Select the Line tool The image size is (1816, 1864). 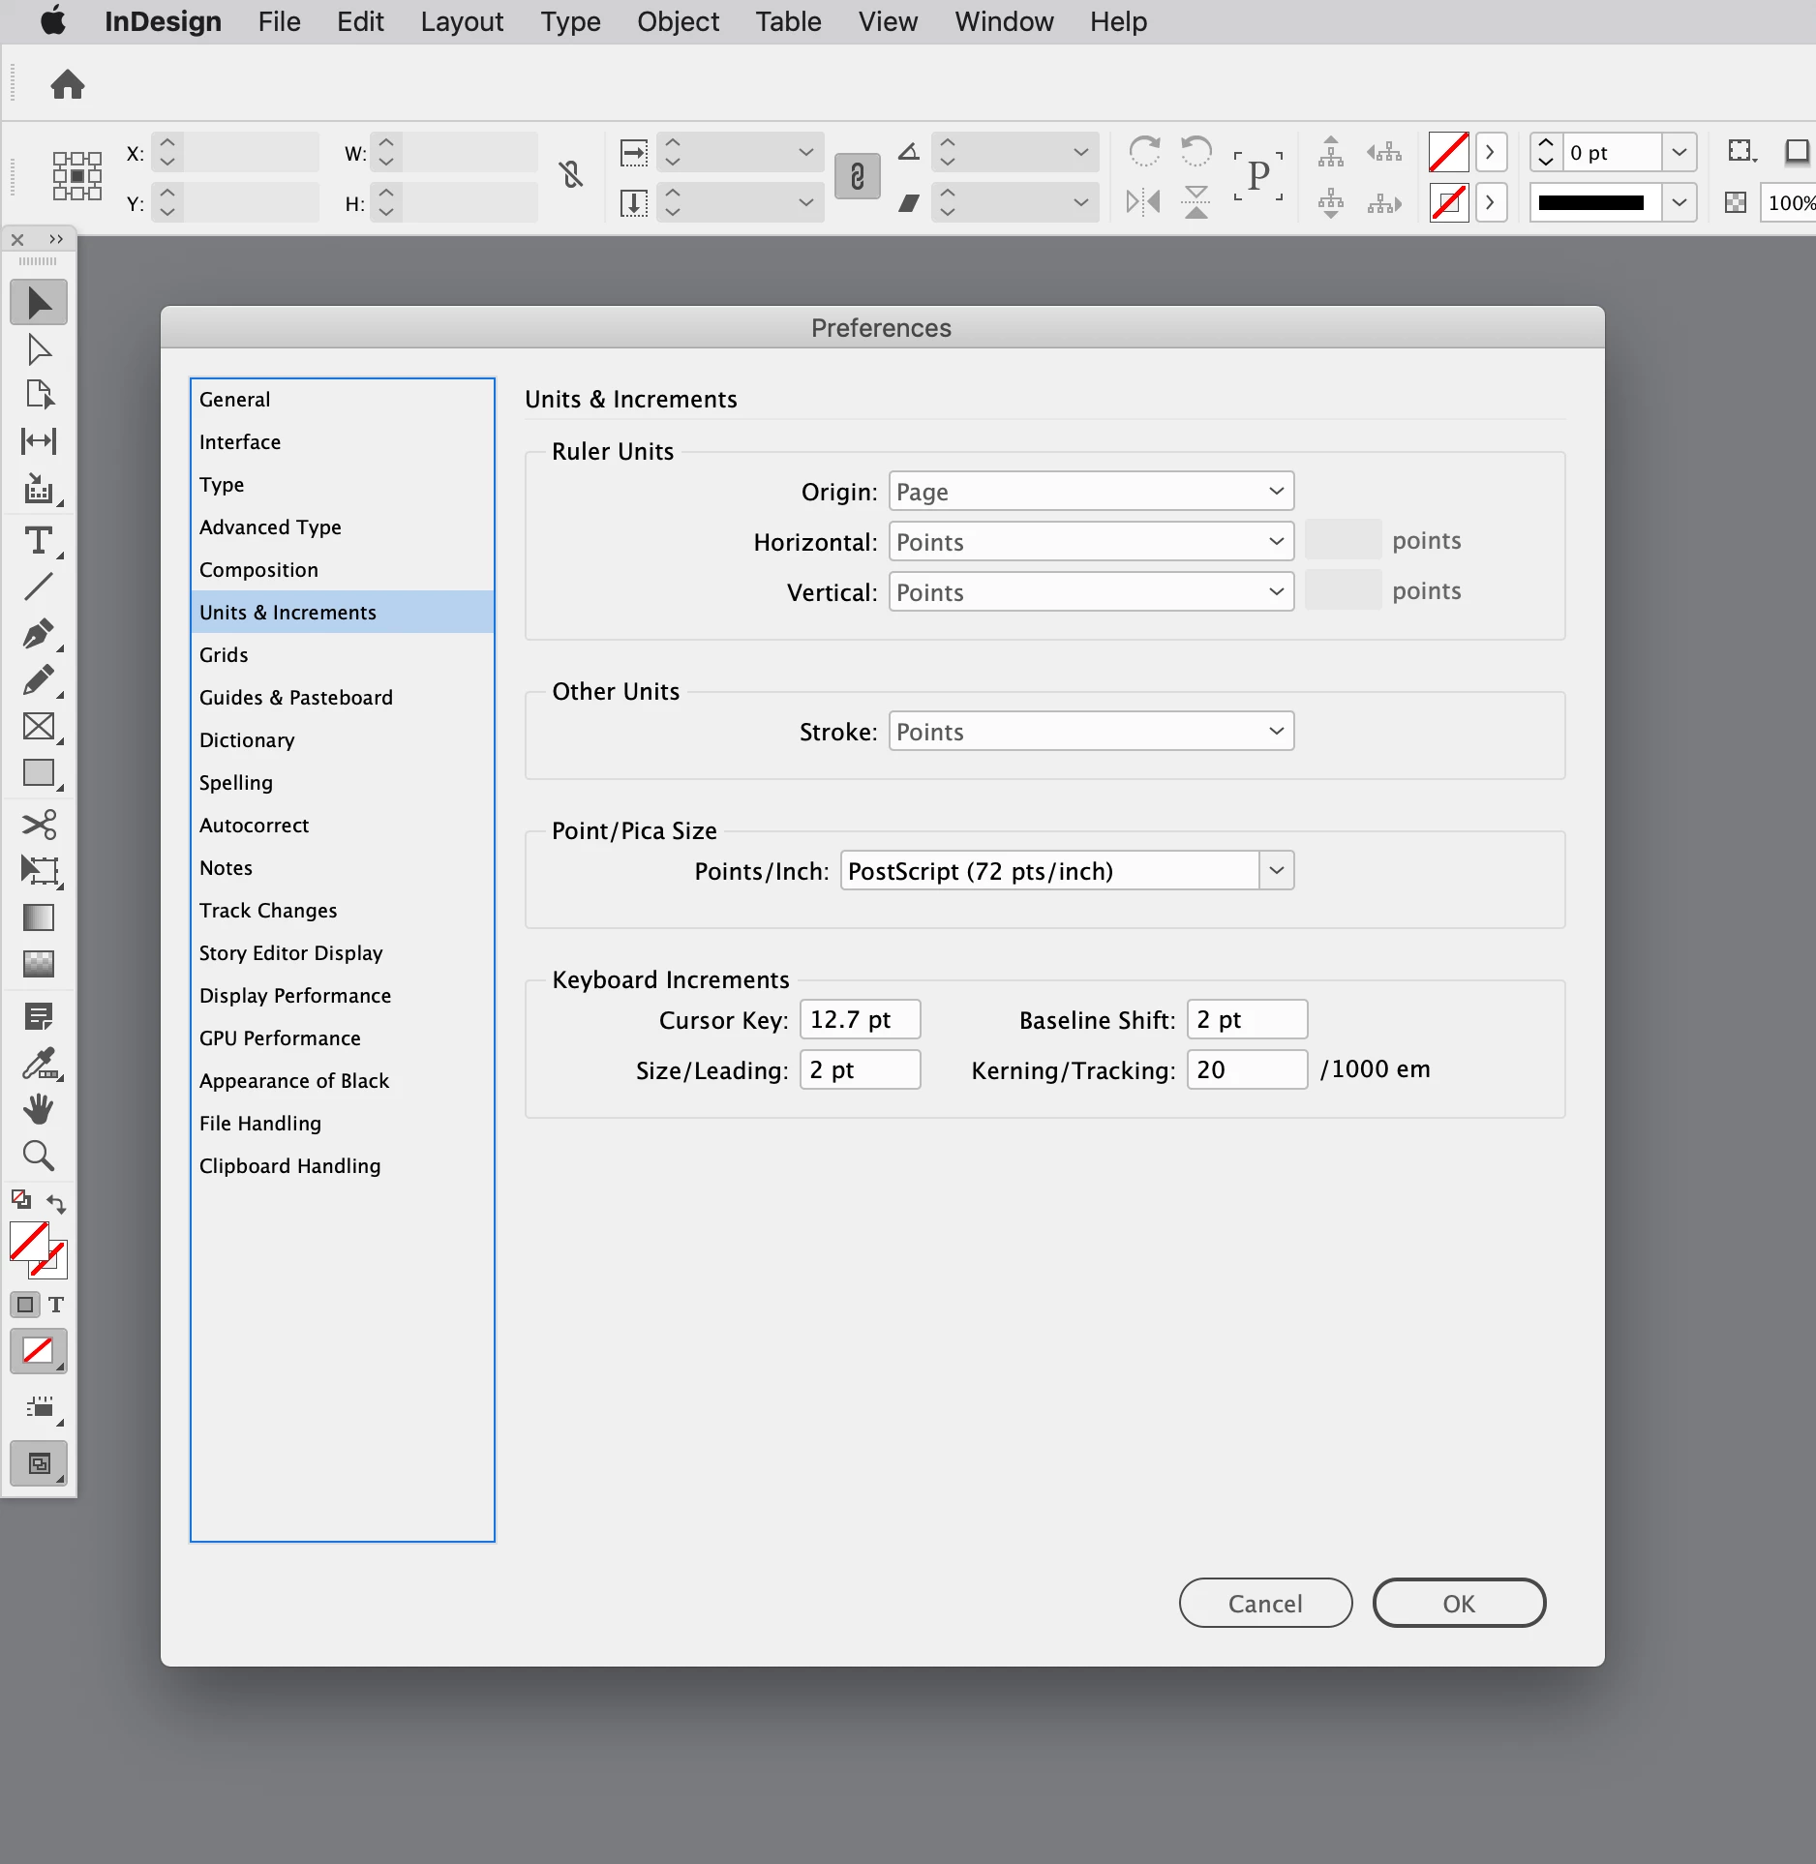pyautogui.click(x=39, y=586)
